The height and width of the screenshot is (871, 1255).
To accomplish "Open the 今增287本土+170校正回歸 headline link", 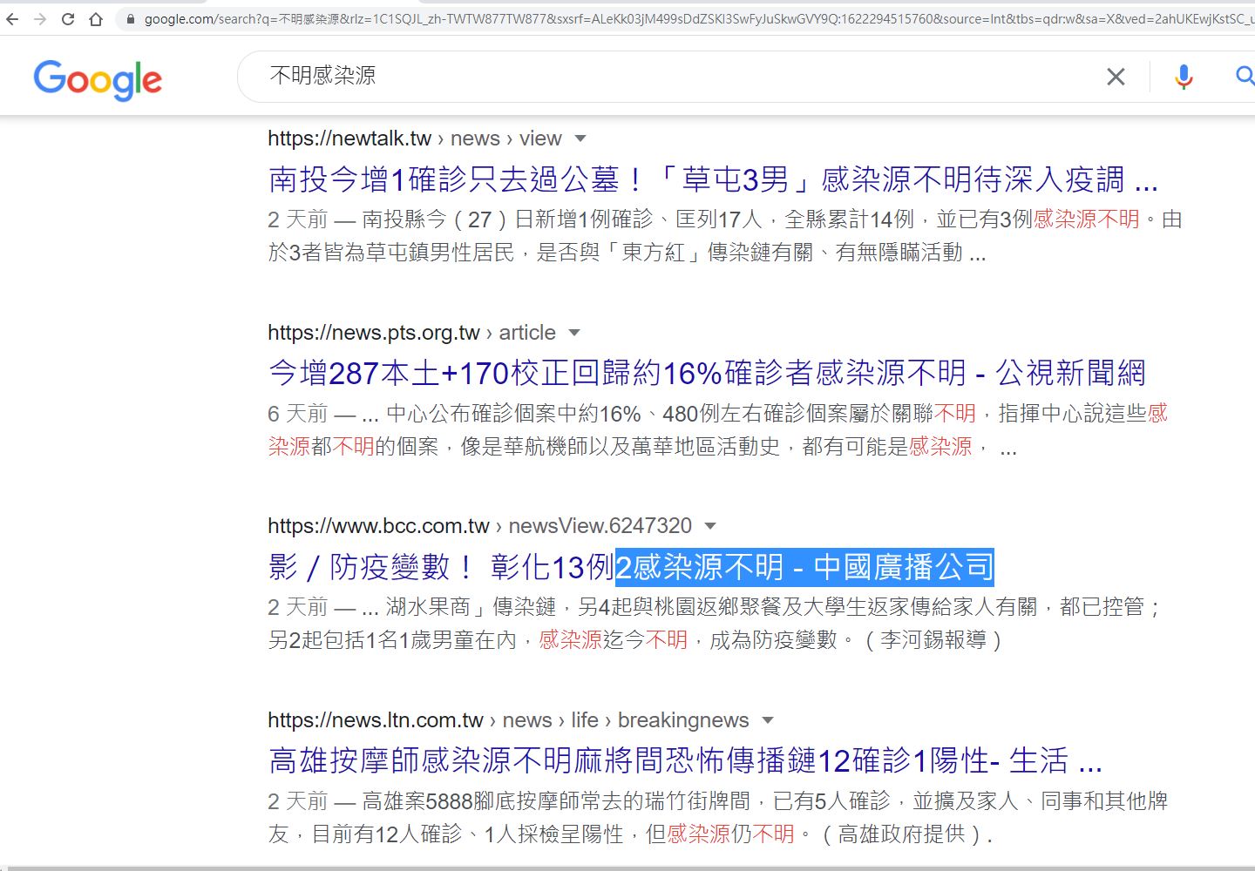I will click(707, 374).
